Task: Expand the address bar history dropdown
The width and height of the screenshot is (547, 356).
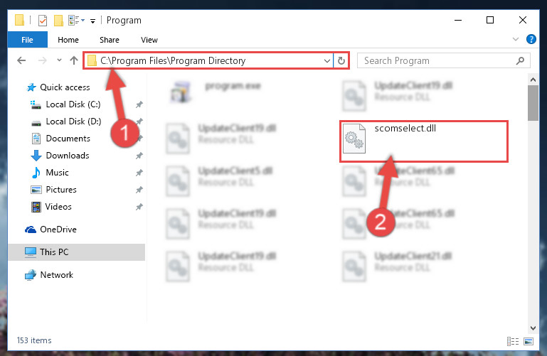Action: tap(327, 61)
